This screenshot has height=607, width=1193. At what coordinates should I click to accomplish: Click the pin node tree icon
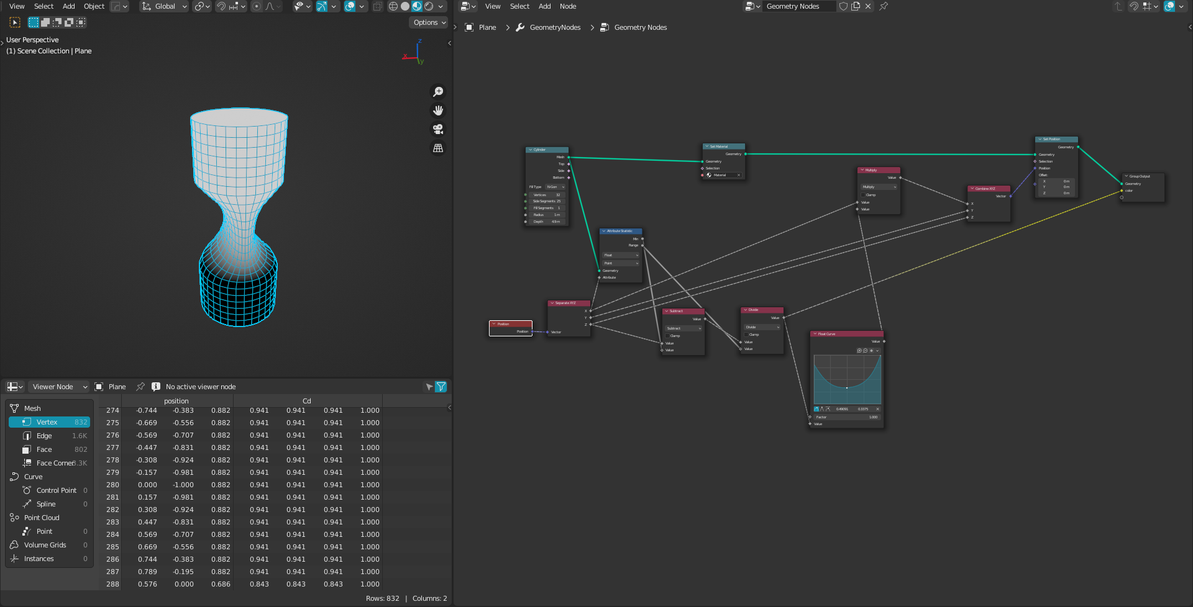tap(884, 6)
